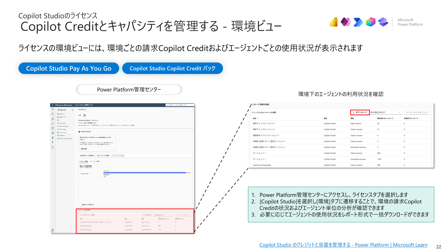Open the メッセージ容量 tab
This screenshot has height=251, width=446.
(x=84, y=161)
